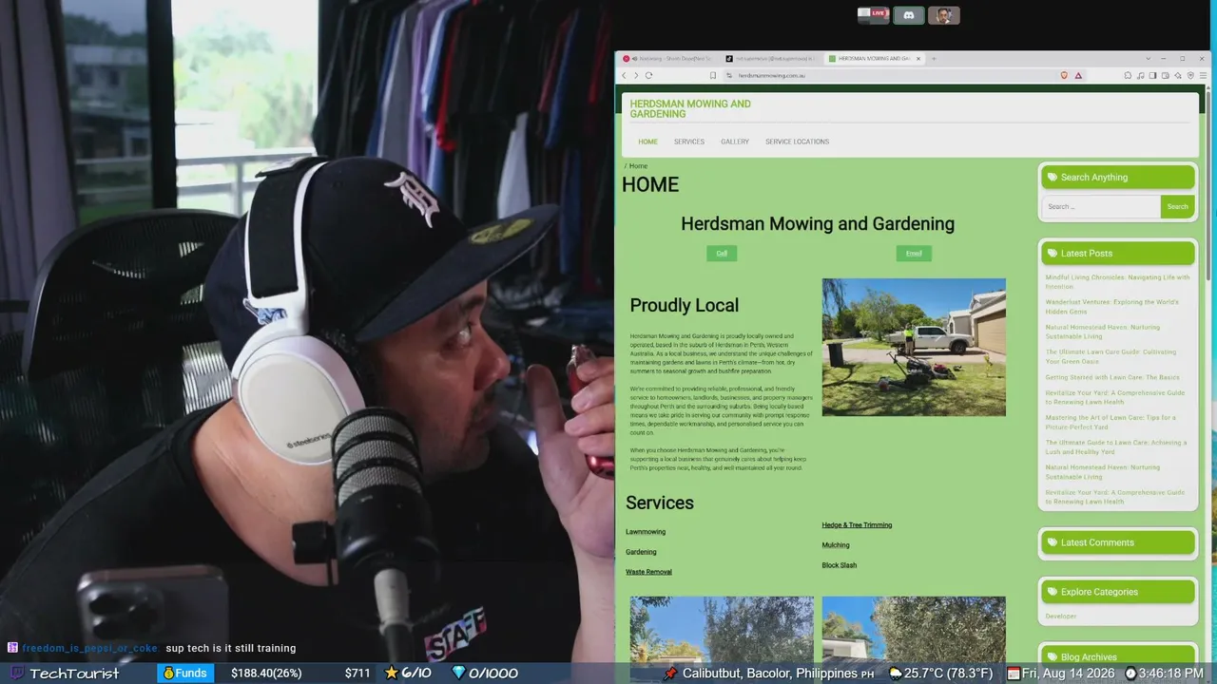Click the profile avatar in the stream overlay
This screenshot has width=1217, height=684.
(x=944, y=15)
